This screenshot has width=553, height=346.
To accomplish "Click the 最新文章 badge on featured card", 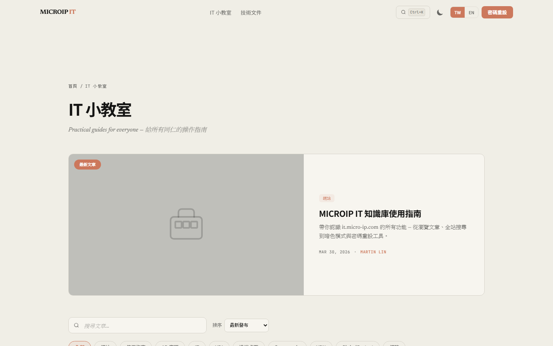I will coord(88,165).
